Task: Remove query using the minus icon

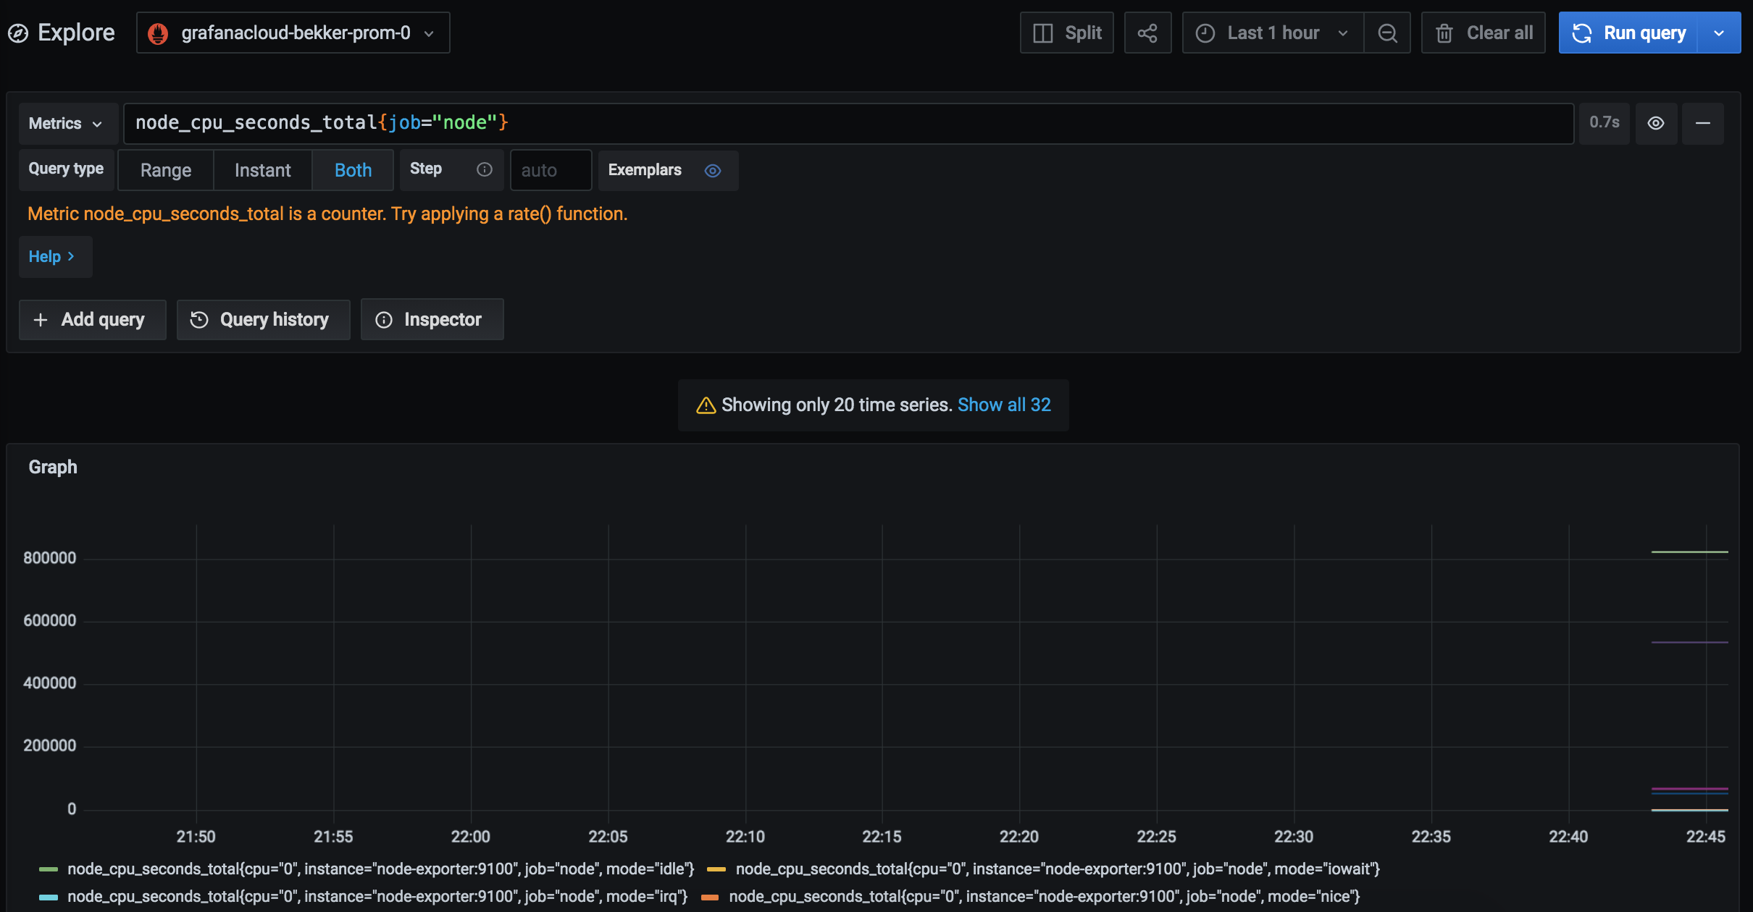Action: pos(1703,123)
